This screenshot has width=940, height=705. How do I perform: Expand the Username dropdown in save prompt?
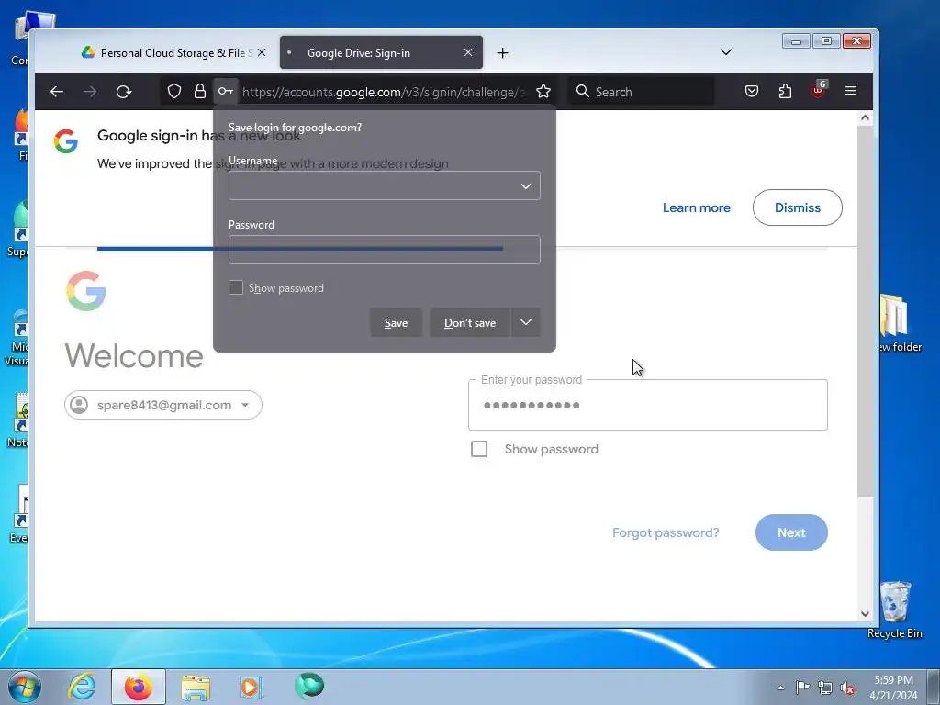point(526,185)
